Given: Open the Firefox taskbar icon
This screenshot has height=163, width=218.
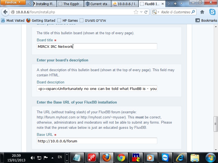Looking at the screenshot, I should pyautogui.click(x=107, y=158).
